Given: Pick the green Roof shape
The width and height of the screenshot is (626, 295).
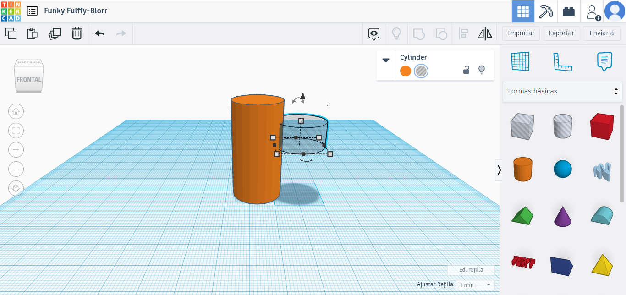Looking at the screenshot, I should (x=522, y=215).
